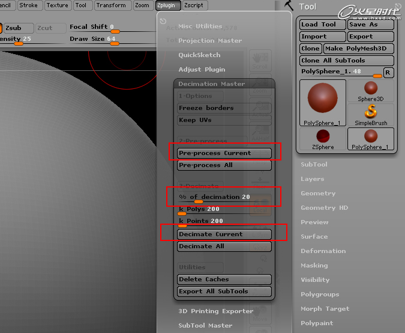The width and height of the screenshot is (405, 333).
Task: Expand Layers subpalette
Action: coord(313,179)
